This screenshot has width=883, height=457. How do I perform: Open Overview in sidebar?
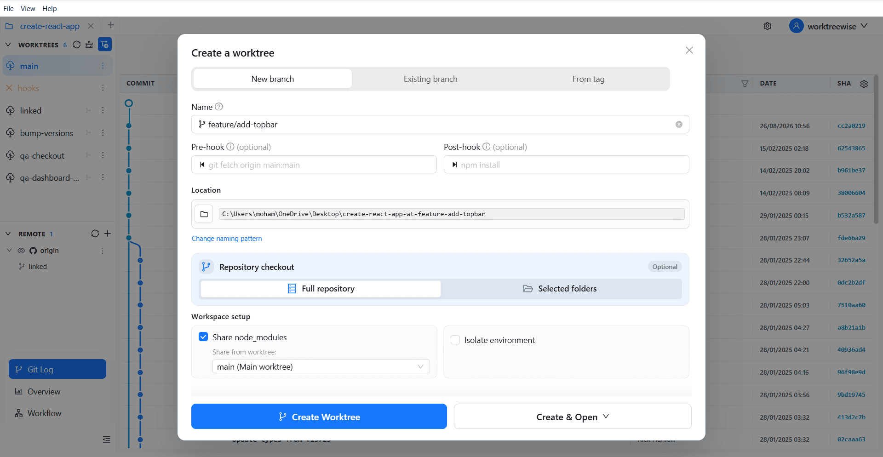tap(44, 392)
